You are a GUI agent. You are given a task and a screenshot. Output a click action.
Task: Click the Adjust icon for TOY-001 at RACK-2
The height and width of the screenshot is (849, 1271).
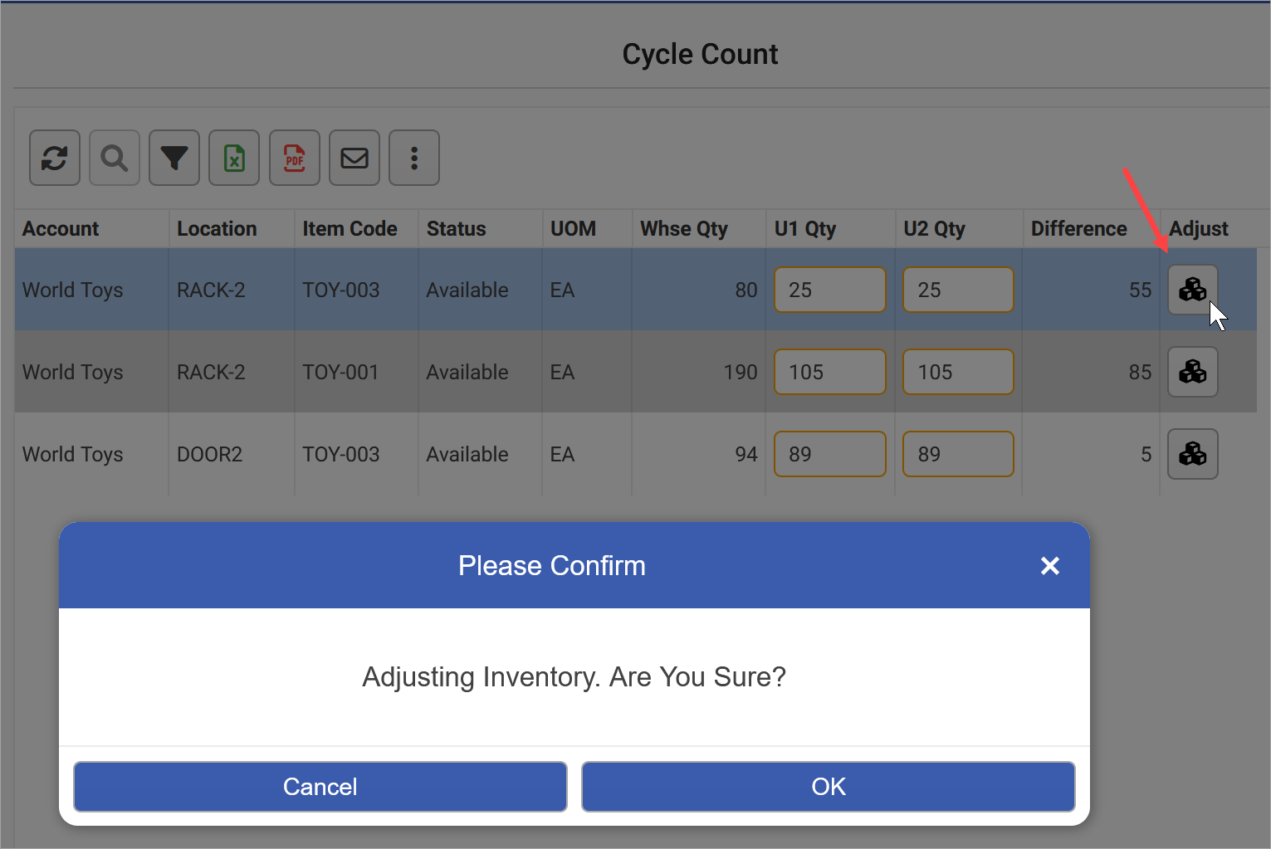[1193, 372]
